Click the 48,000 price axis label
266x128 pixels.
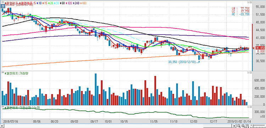click(x=260, y=22)
